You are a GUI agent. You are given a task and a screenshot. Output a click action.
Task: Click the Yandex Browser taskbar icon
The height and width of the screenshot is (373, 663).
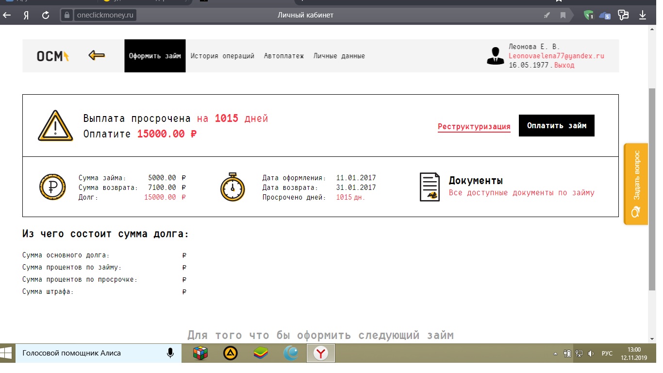click(x=321, y=353)
